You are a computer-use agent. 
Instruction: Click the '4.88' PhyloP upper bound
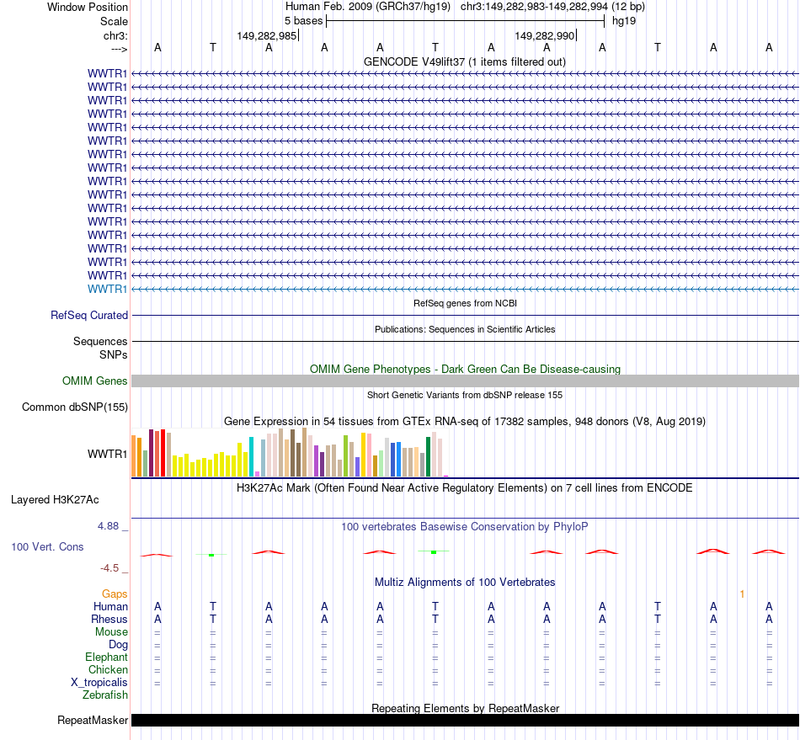pos(108,526)
